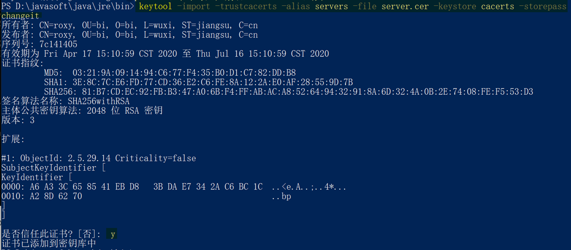Click the serial number 7c141405
This screenshot has width=571, height=250.
point(58,44)
